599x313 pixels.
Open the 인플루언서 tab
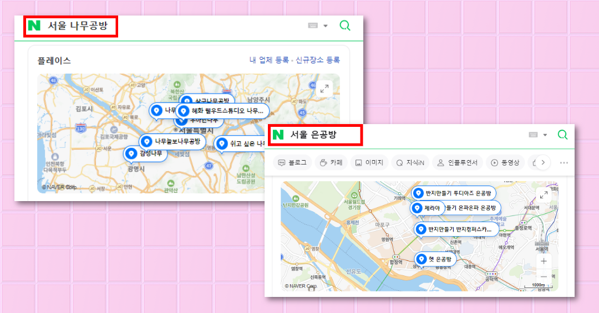pos(458,163)
